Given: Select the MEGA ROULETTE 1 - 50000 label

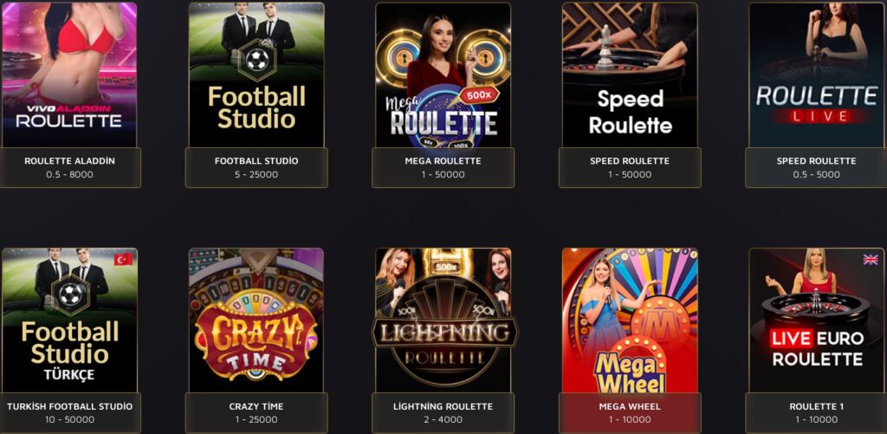Looking at the screenshot, I should point(443,167).
